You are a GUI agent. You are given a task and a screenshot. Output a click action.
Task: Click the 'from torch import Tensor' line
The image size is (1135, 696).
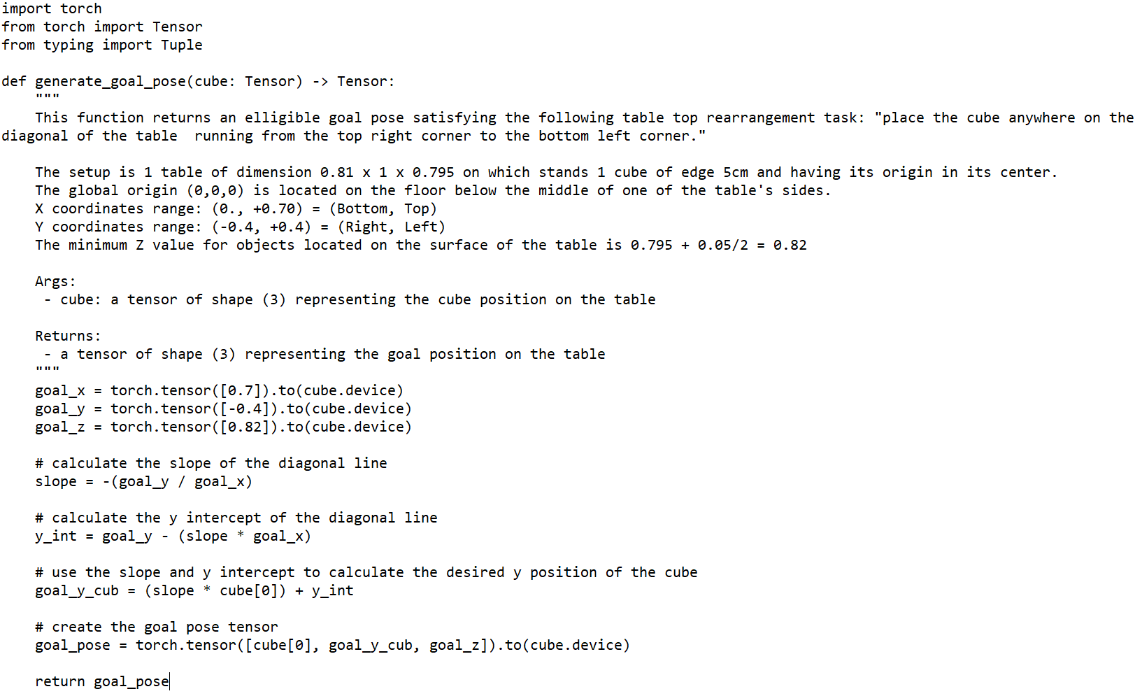click(x=102, y=27)
